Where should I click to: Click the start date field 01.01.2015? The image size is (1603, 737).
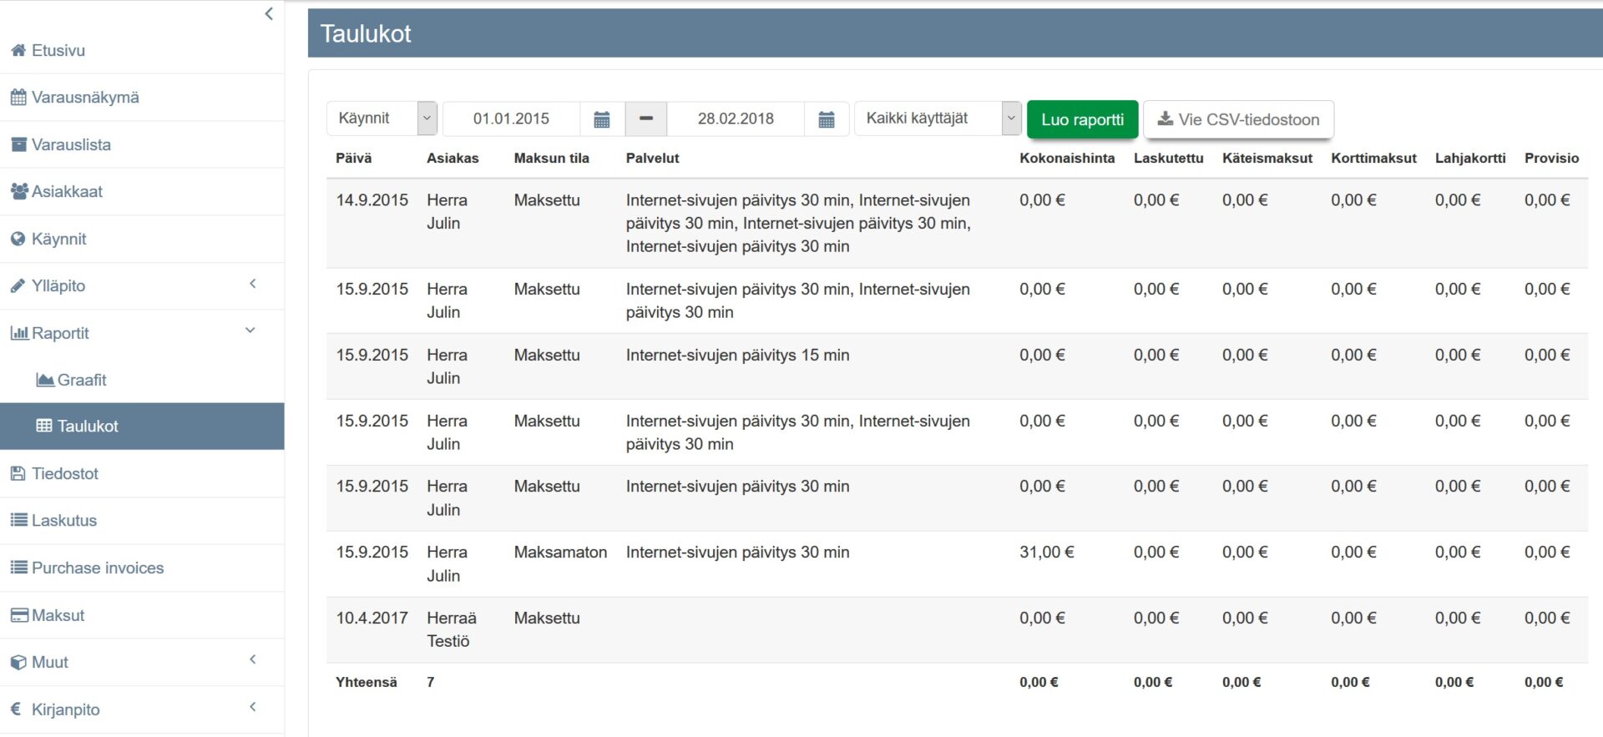tap(511, 119)
